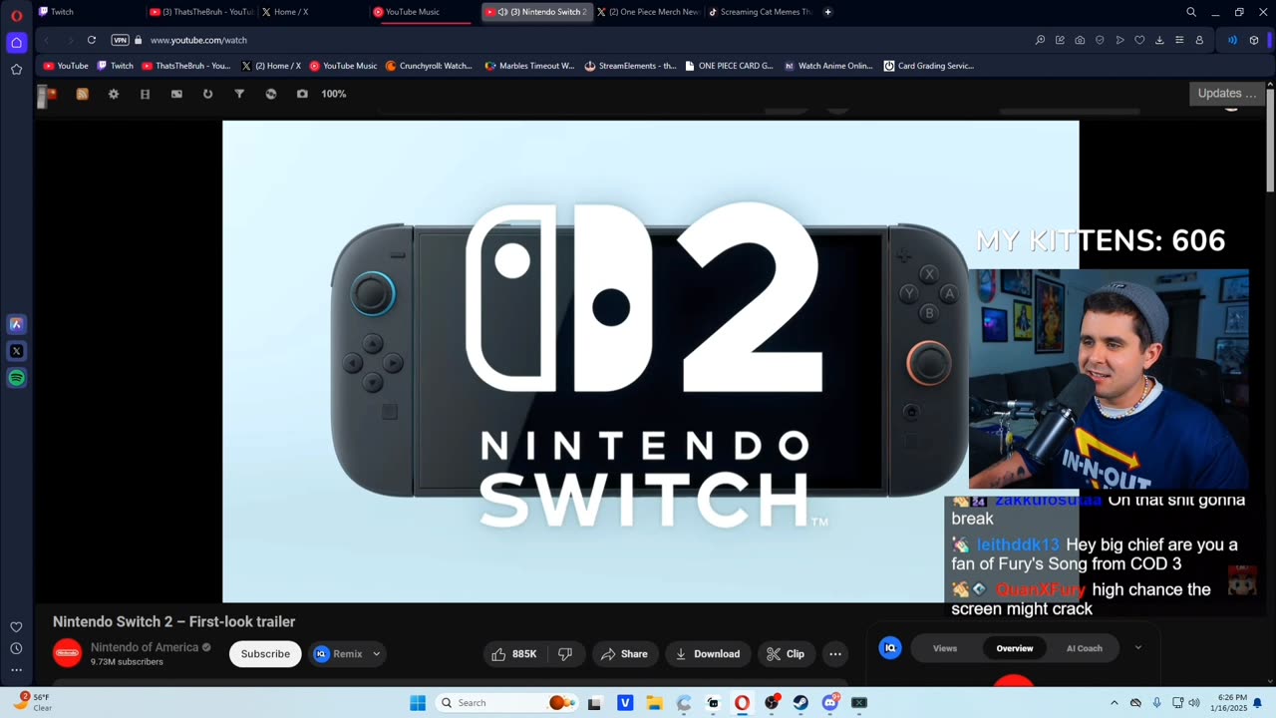The height and width of the screenshot is (718, 1276).
Task: Open the Marbles Timeout bookmark
Action: 529,66
